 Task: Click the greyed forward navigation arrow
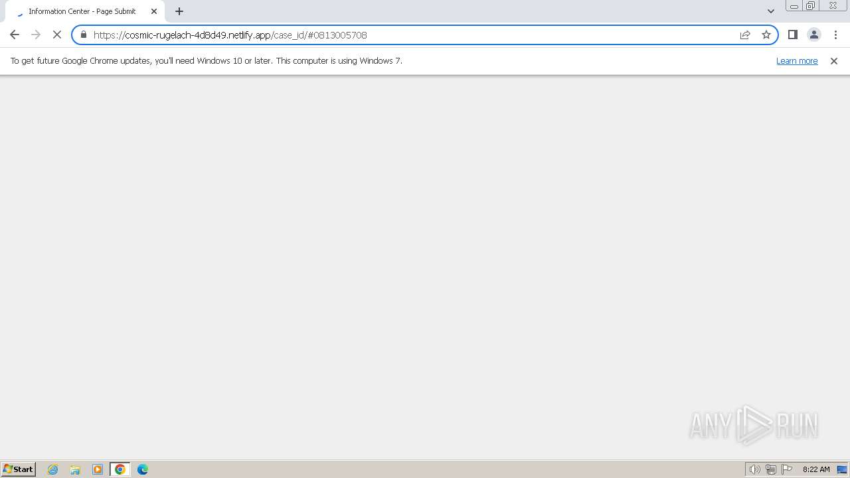pyautogui.click(x=36, y=35)
